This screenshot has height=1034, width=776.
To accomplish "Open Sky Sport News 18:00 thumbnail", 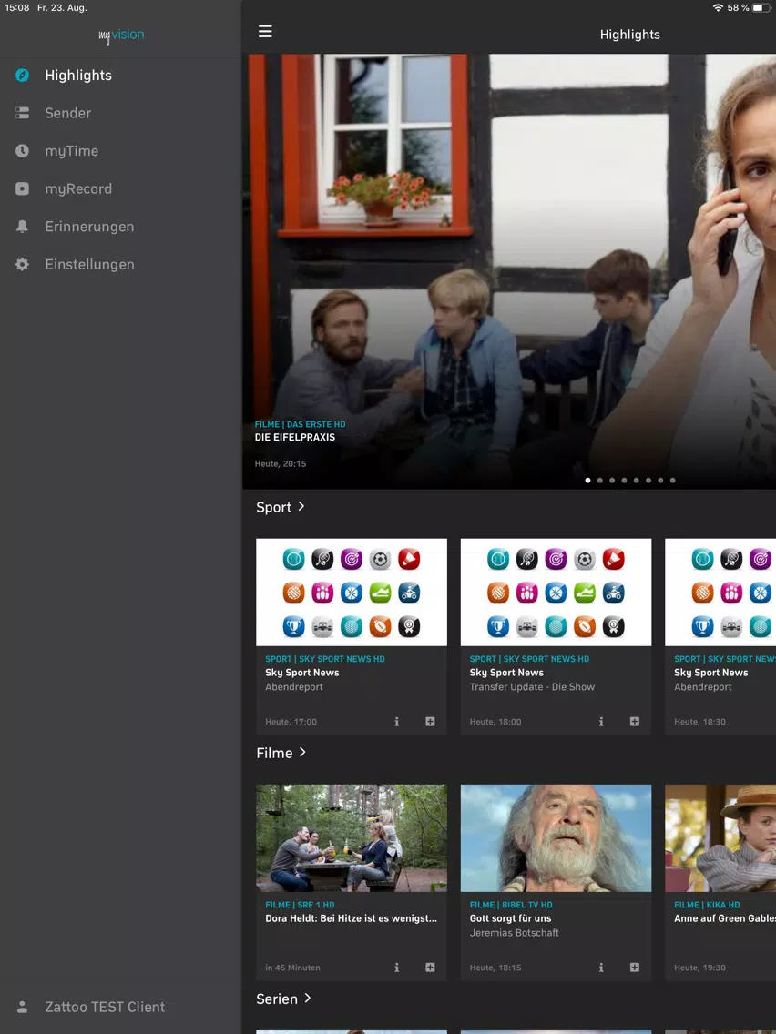I will [x=556, y=593].
